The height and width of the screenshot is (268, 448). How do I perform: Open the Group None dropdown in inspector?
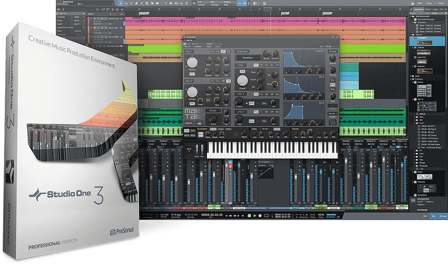coord(77,20)
